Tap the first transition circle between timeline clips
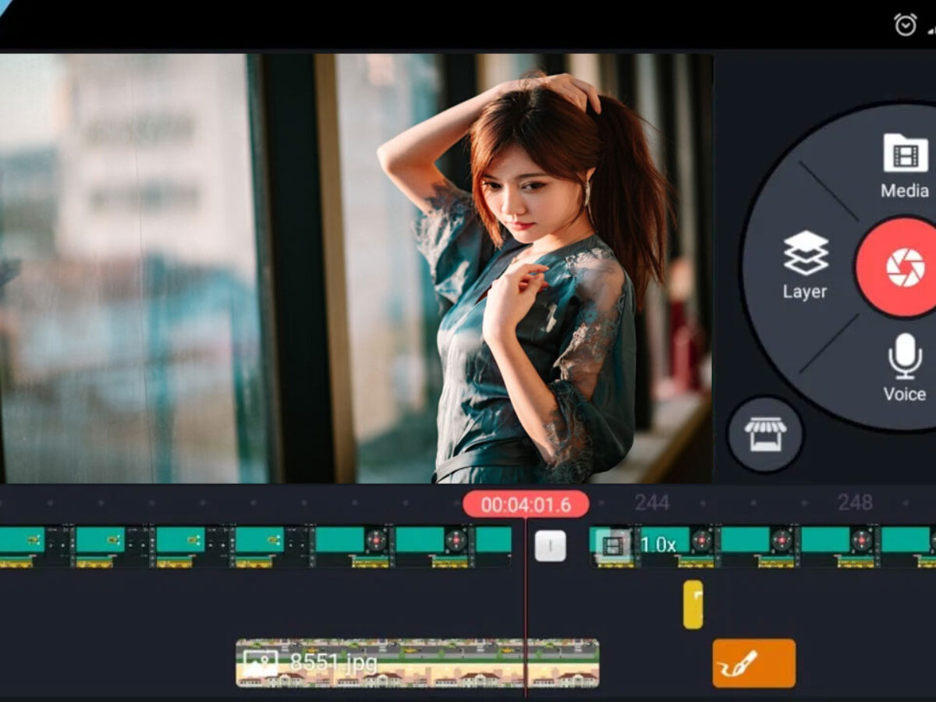This screenshot has width=936, height=702. pyautogui.click(x=378, y=538)
